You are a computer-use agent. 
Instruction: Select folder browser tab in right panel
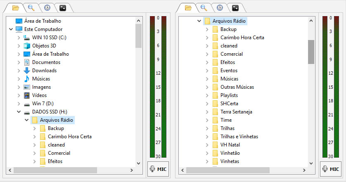(x=188, y=8)
